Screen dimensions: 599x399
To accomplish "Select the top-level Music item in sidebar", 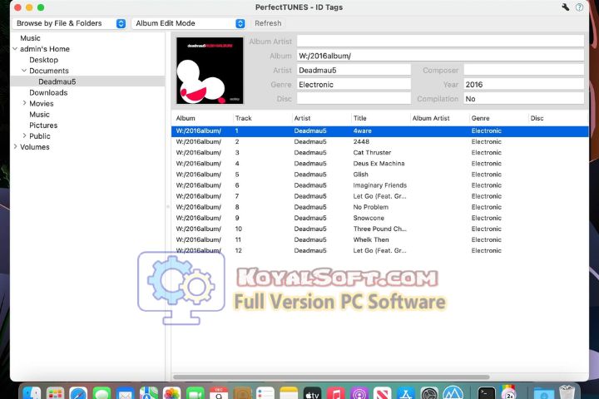I will click(x=30, y=38).
